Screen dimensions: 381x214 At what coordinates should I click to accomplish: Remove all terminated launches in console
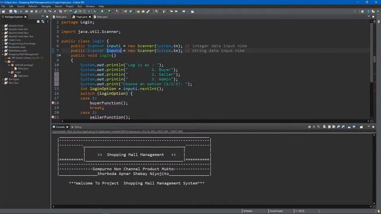(x=318, y=127)
